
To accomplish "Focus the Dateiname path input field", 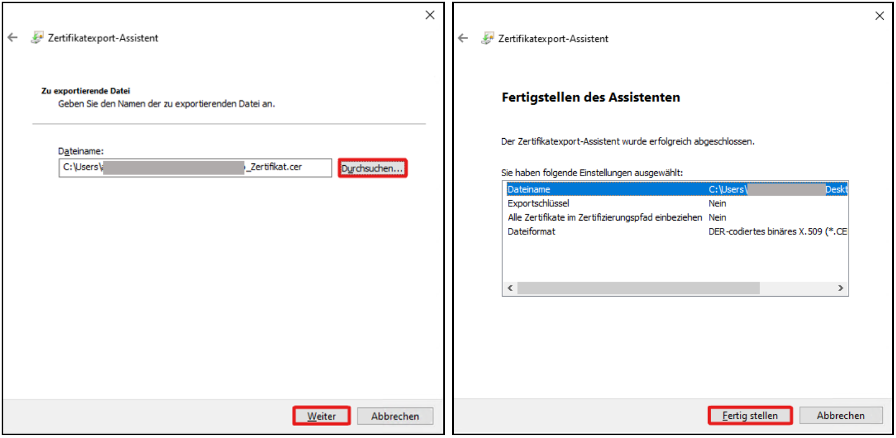I will (195, 168).
